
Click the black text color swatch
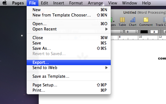pyautogui.click(x=144, y=32)
